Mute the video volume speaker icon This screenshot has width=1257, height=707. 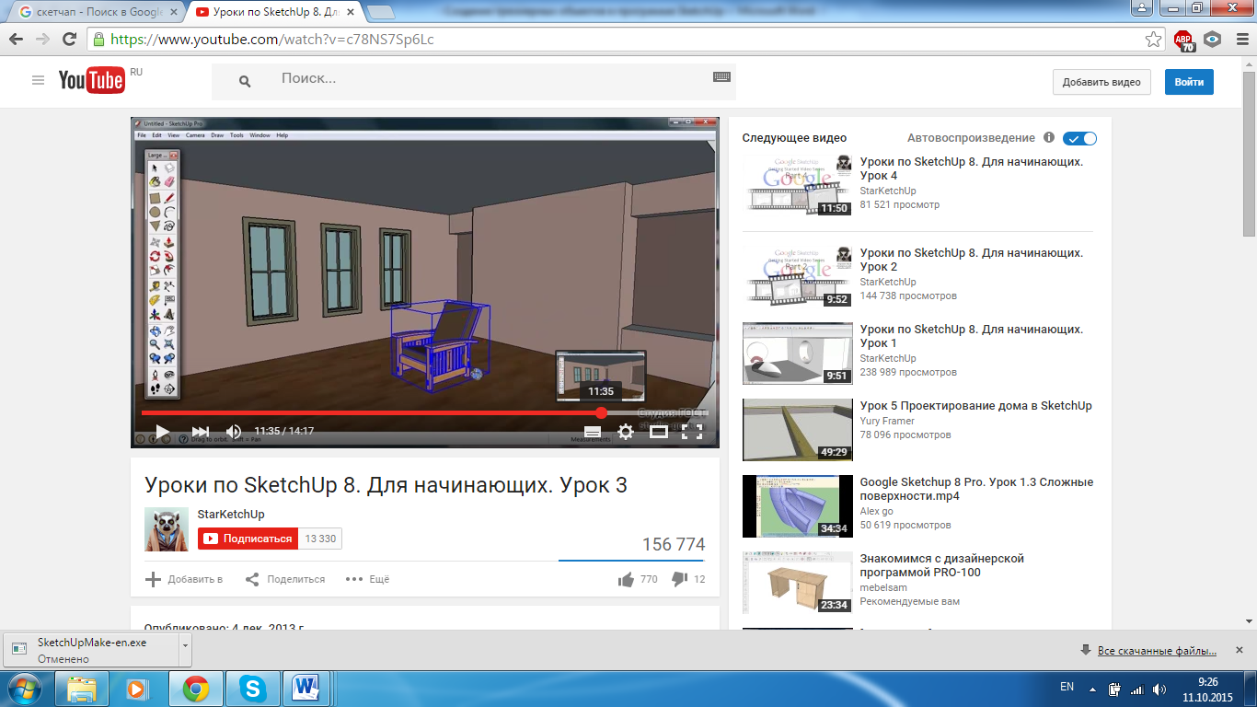click(234, 431)
